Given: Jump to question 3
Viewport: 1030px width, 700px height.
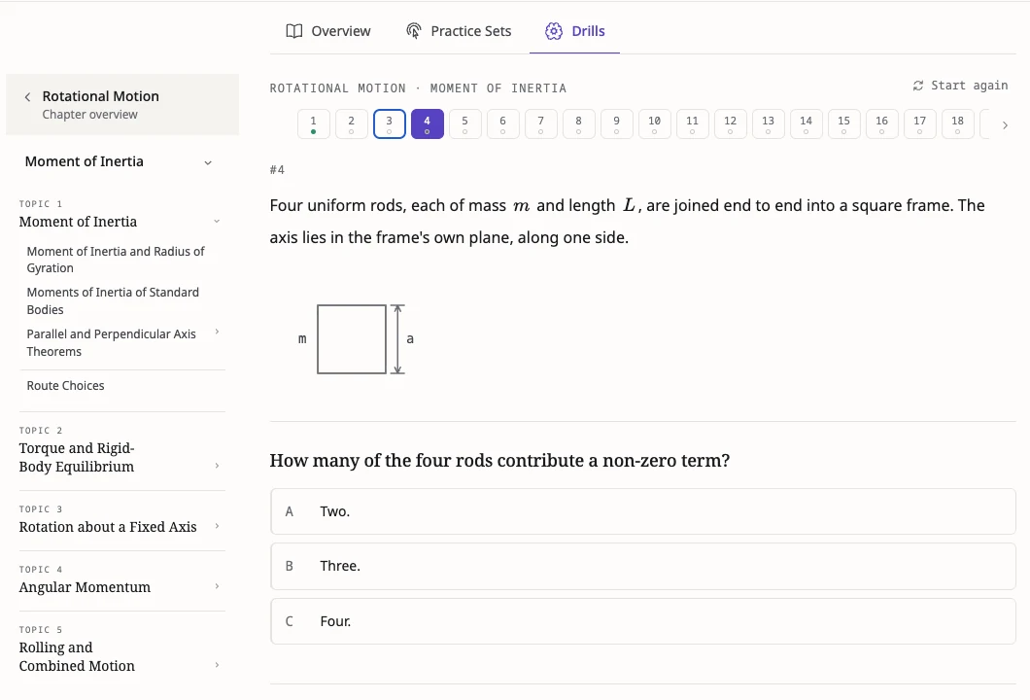Looking at the screenshot, I should [390, 124].
